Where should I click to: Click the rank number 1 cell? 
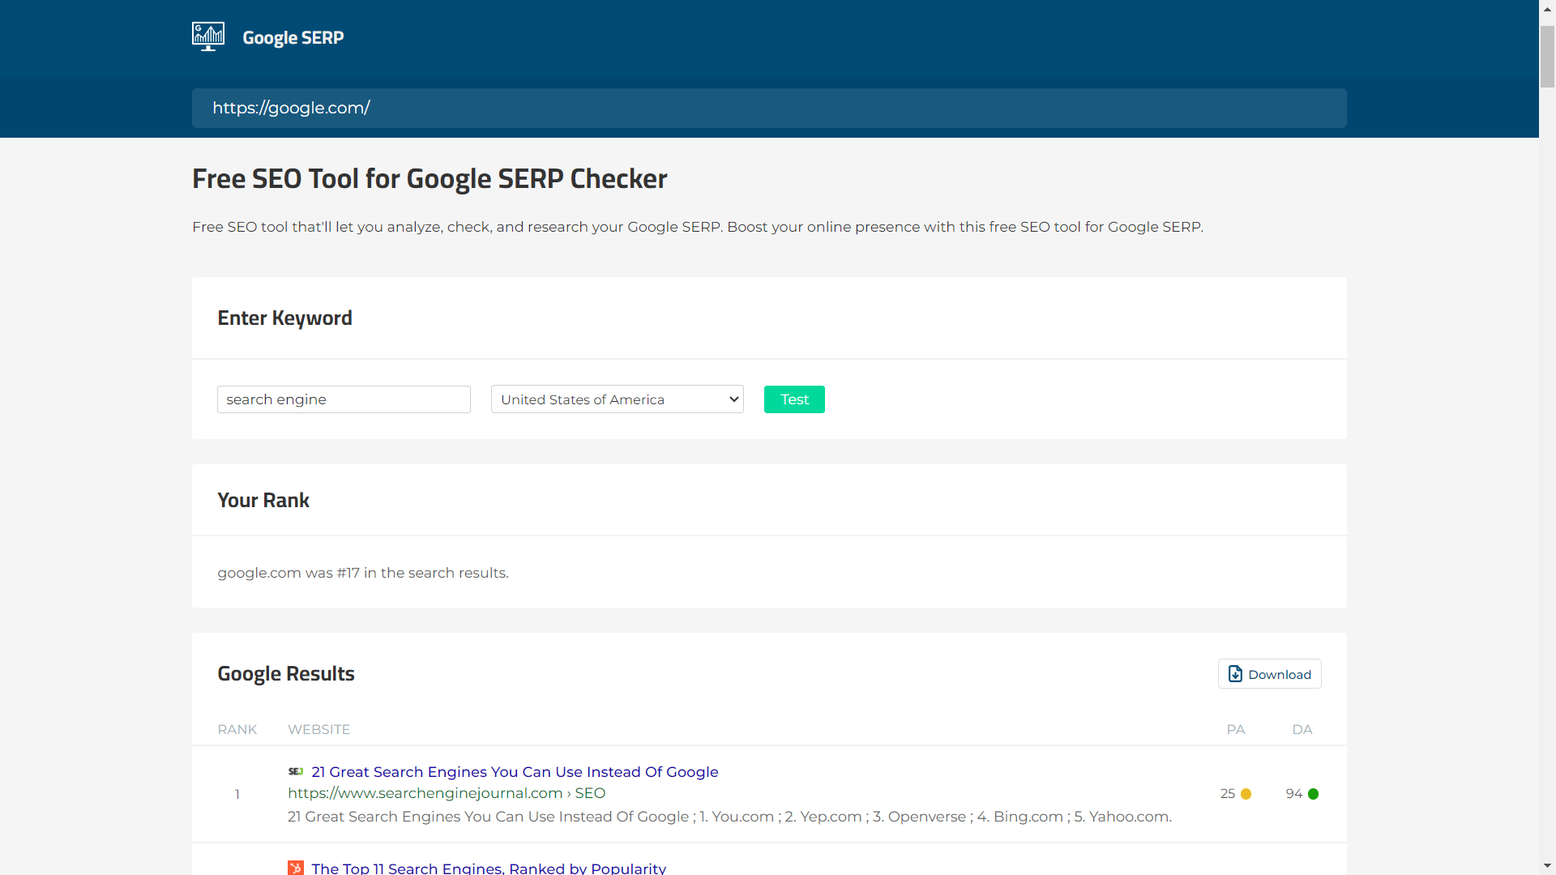tap(237, 794)
